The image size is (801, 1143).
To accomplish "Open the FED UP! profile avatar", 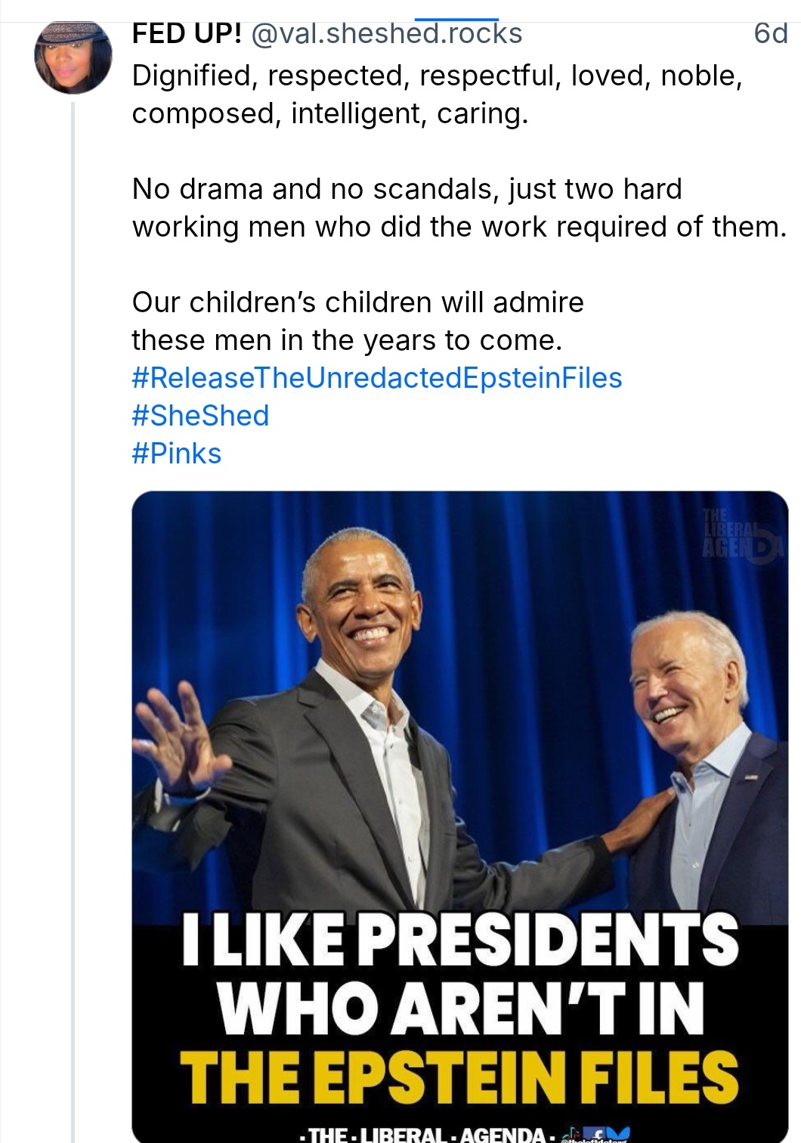I will tap(73, 57).
